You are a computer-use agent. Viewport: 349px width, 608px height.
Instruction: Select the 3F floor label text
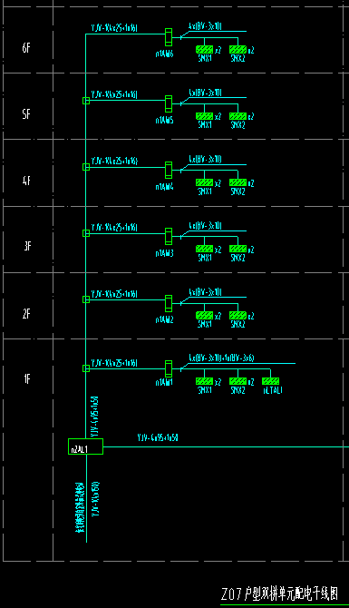tap(27, 246)
